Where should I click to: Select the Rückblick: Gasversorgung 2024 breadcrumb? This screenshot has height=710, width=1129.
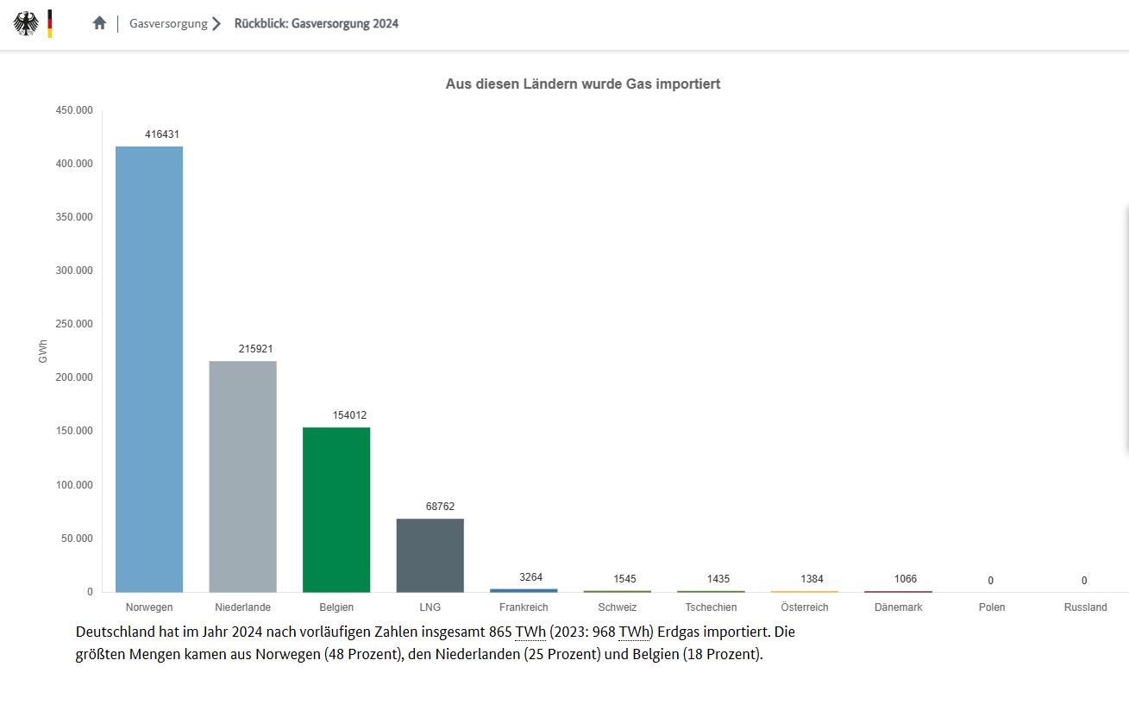point(317,23)
